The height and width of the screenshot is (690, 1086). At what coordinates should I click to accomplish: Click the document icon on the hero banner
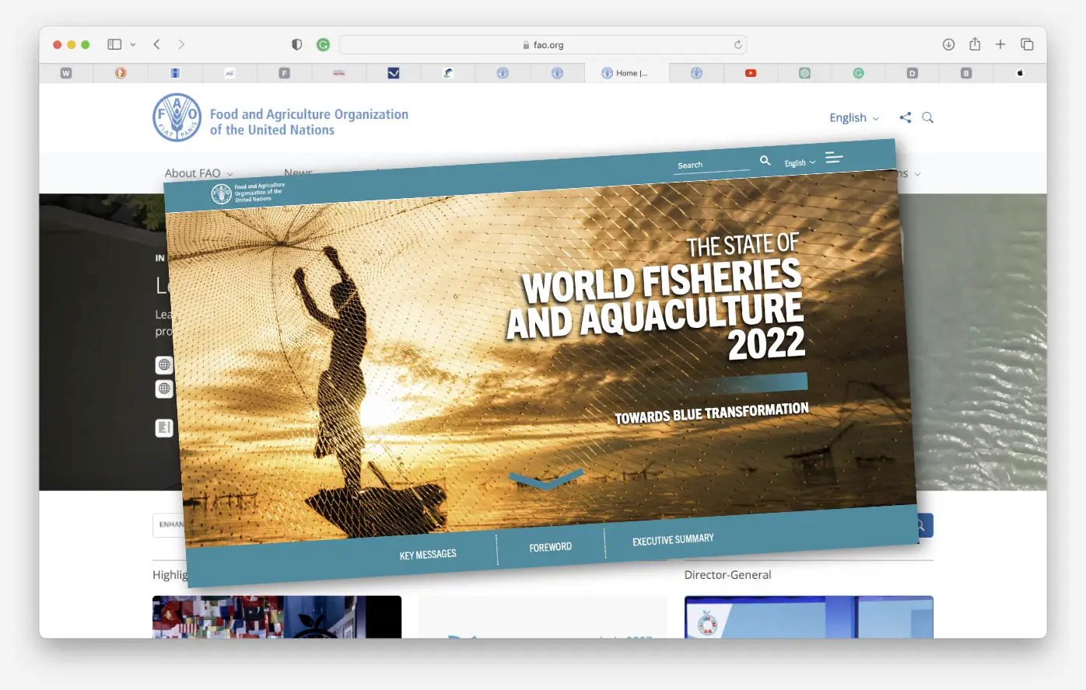point(164,427)
